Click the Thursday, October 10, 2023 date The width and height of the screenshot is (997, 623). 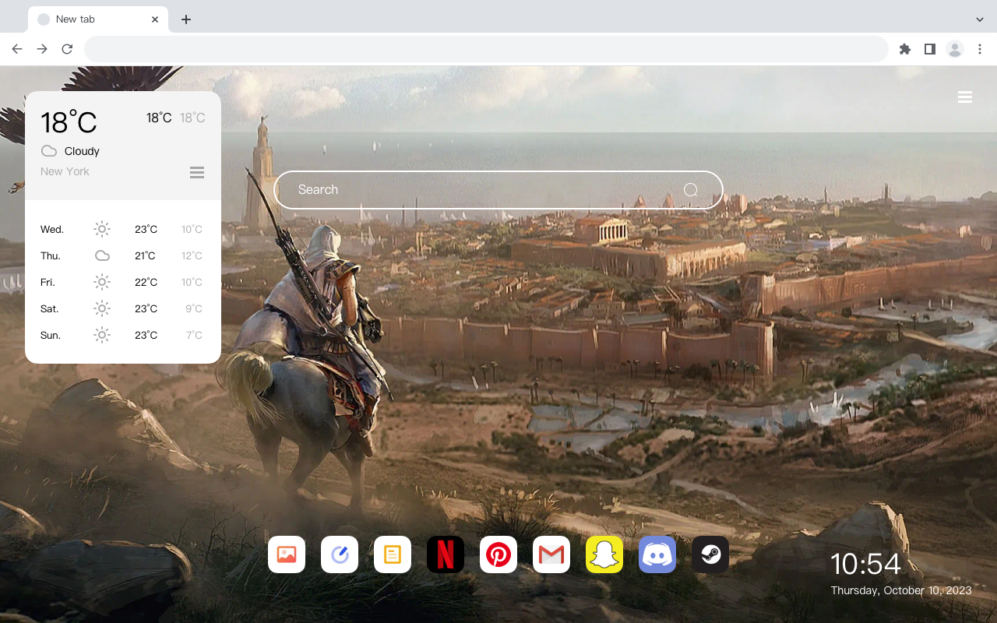click(901, 590)
